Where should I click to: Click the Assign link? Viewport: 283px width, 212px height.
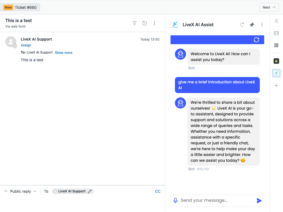26,45
